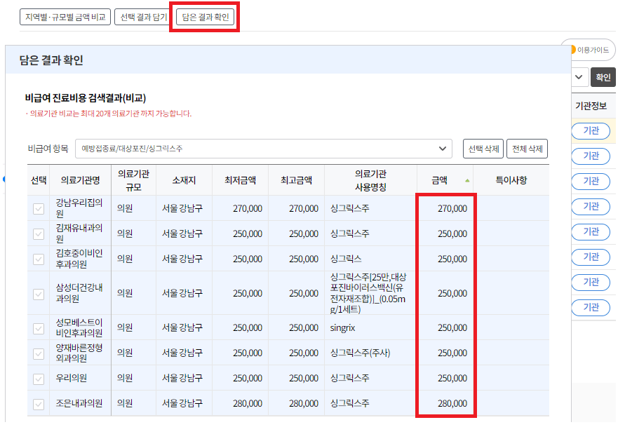
Task: Expand the dropdown chevron beside 확인
Action: tap(579, 77)
